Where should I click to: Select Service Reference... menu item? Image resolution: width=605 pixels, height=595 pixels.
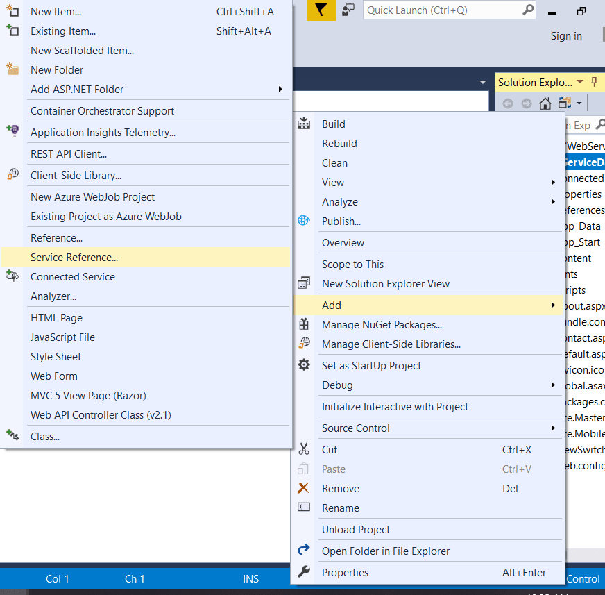(x=146, y=257)
